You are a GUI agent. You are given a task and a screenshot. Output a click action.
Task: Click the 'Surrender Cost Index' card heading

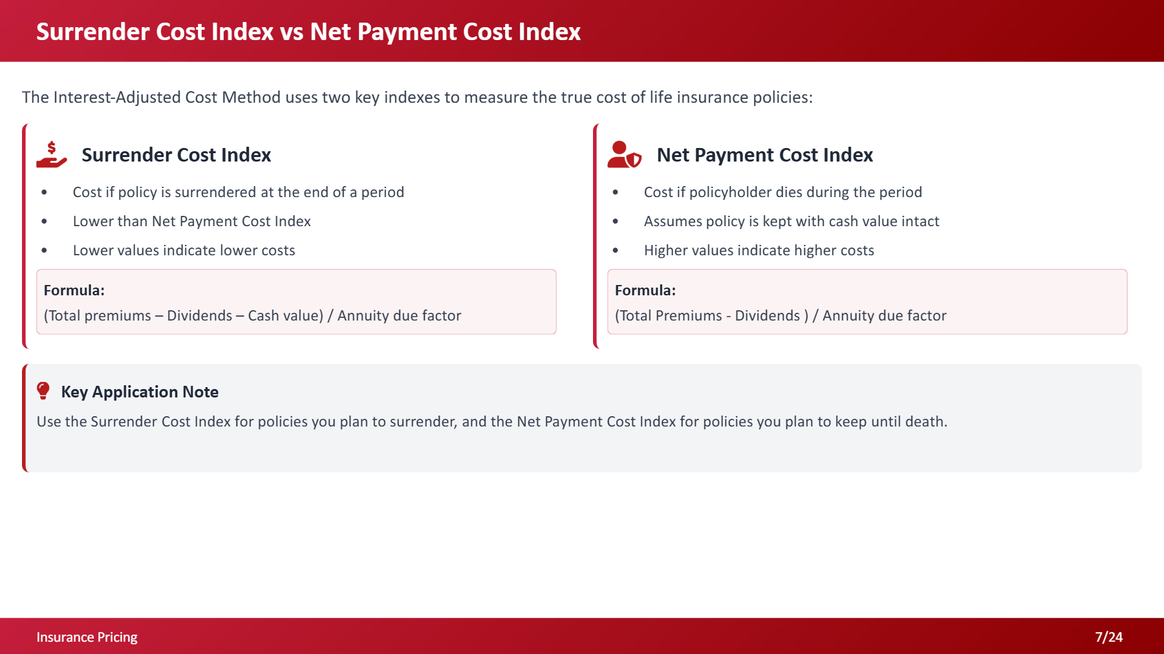tap(177, 155)
